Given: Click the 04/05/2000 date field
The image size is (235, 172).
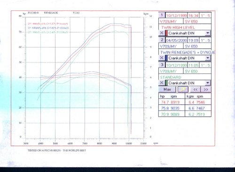Looking at the screenshot, I should [x=176, y=40].
